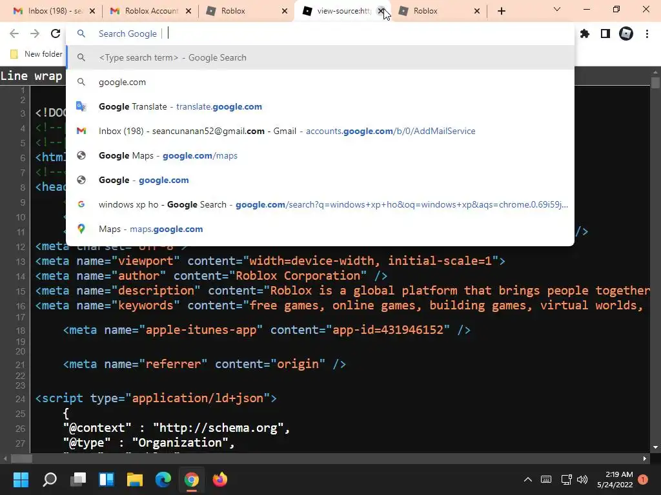Viewport: 661px width, 495px height.
Task: Toggle the Line wrap option
Action: point(31,76)
